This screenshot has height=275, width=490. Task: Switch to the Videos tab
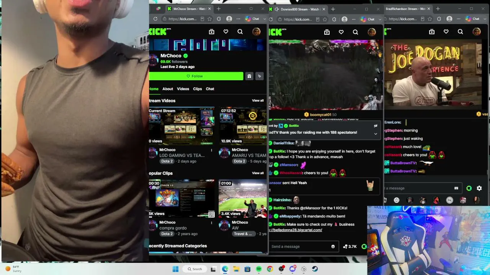point(183,89)
